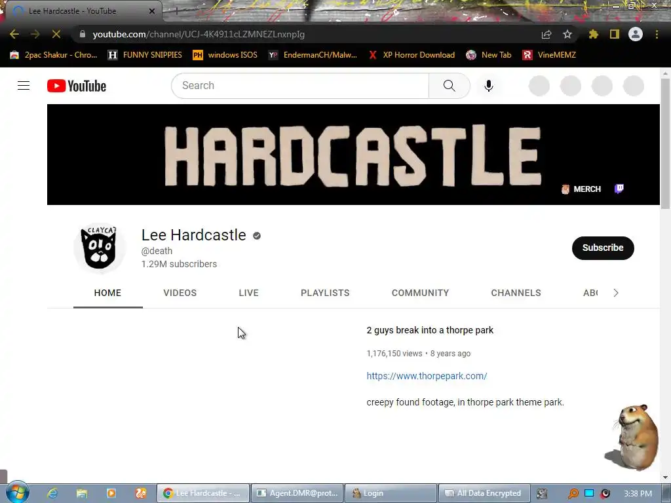Click the verified checkmark badge
Image resolution: width=671 pixels, height=503 pixels.
pyautogui.click(x=257, y=236)
